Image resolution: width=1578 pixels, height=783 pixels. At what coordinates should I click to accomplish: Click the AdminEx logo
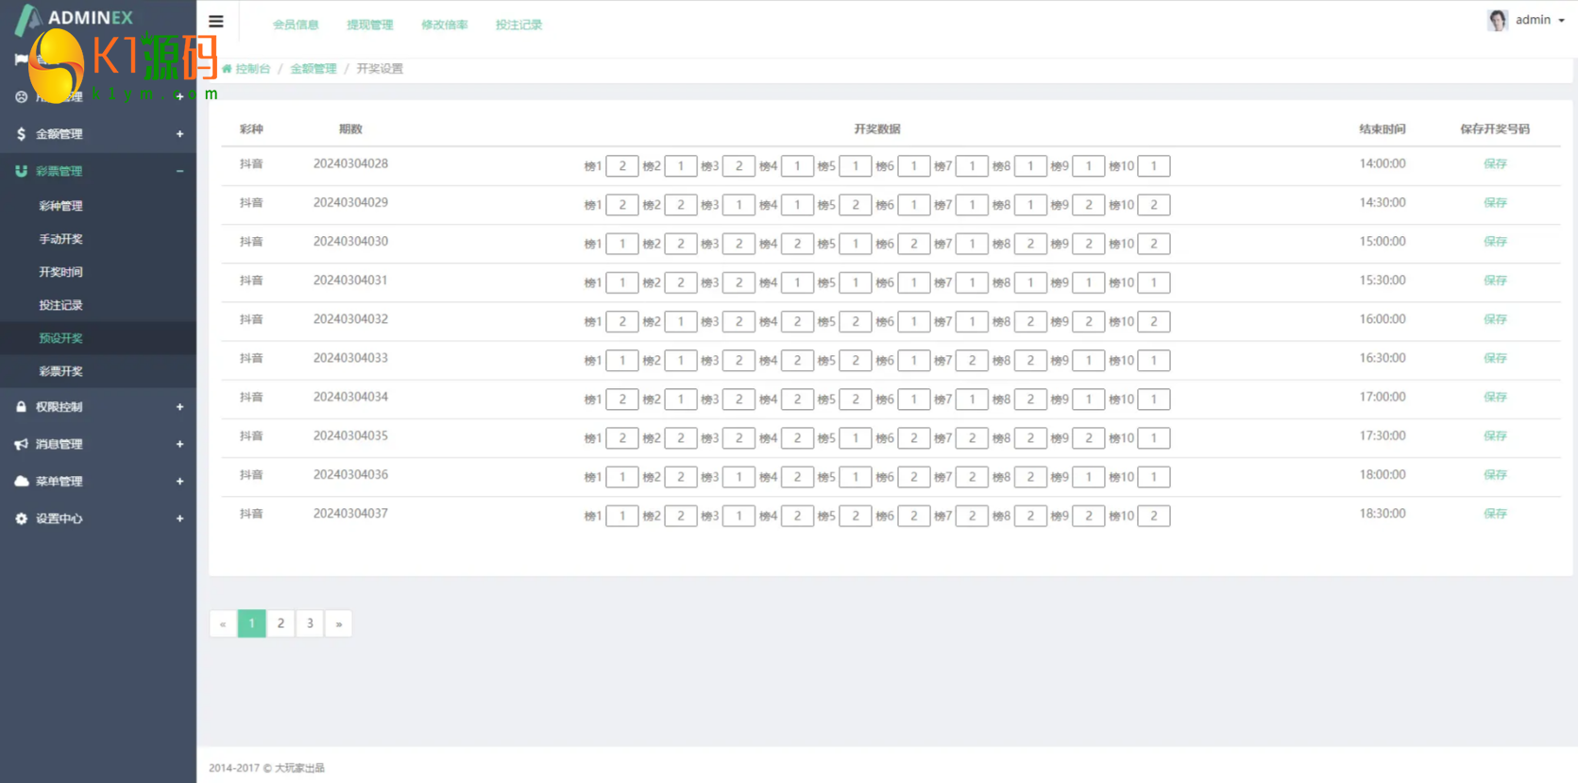[x=76, y=18]
